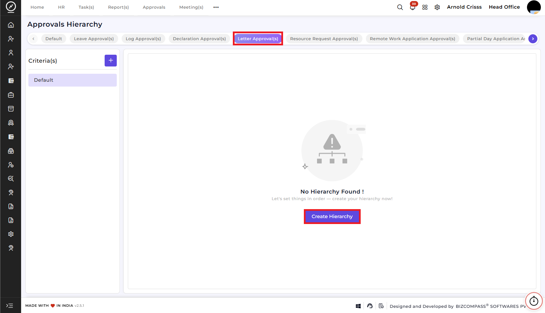Click the compass logo in the sidebar
The width and height of the screenshot is (545, 313).
coord(11,7)
